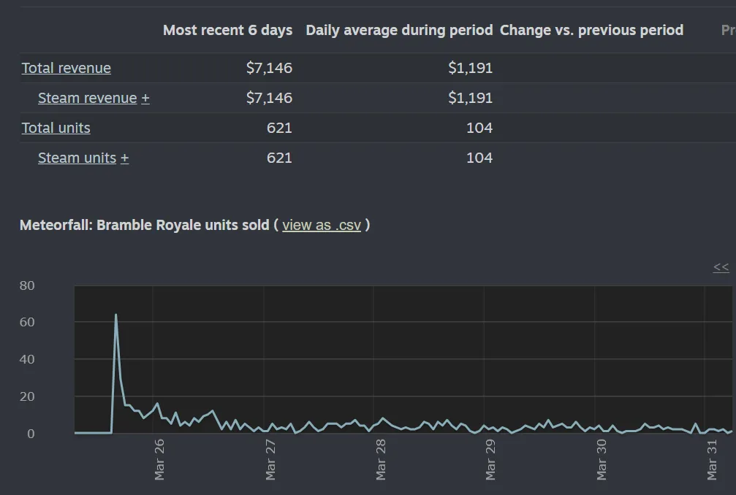The image size is (736, 495).
Task: Click the Daily average during period header
Action: point(400,30)
